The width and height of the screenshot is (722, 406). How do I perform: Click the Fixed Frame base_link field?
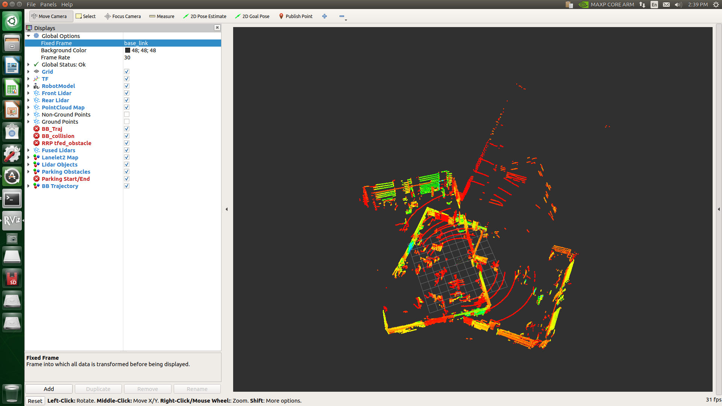(x=172, y=43)
